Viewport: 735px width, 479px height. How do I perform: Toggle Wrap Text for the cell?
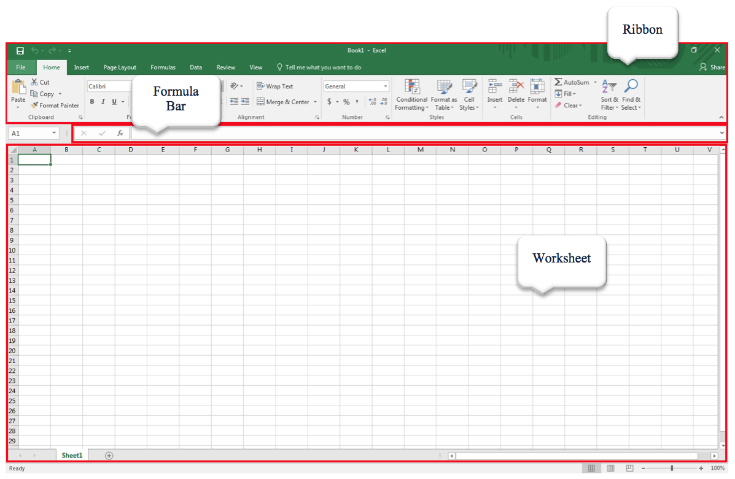pos(274,86)
